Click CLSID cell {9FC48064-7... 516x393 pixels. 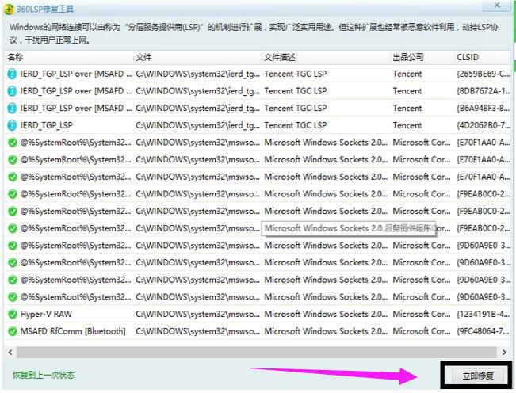click(x=484, y=331)
